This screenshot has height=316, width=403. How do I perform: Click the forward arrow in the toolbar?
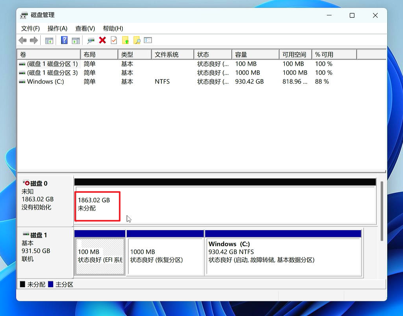(x=34, y=40)
